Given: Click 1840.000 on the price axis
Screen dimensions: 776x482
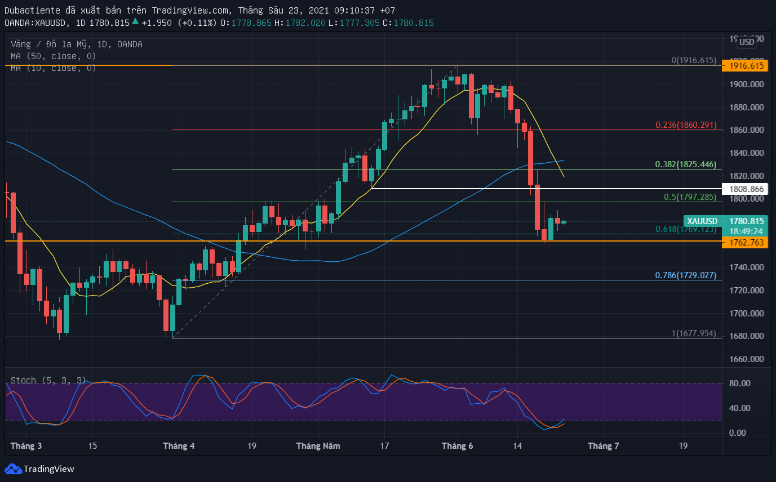Looking at the screenshot, I should (746, 153).
